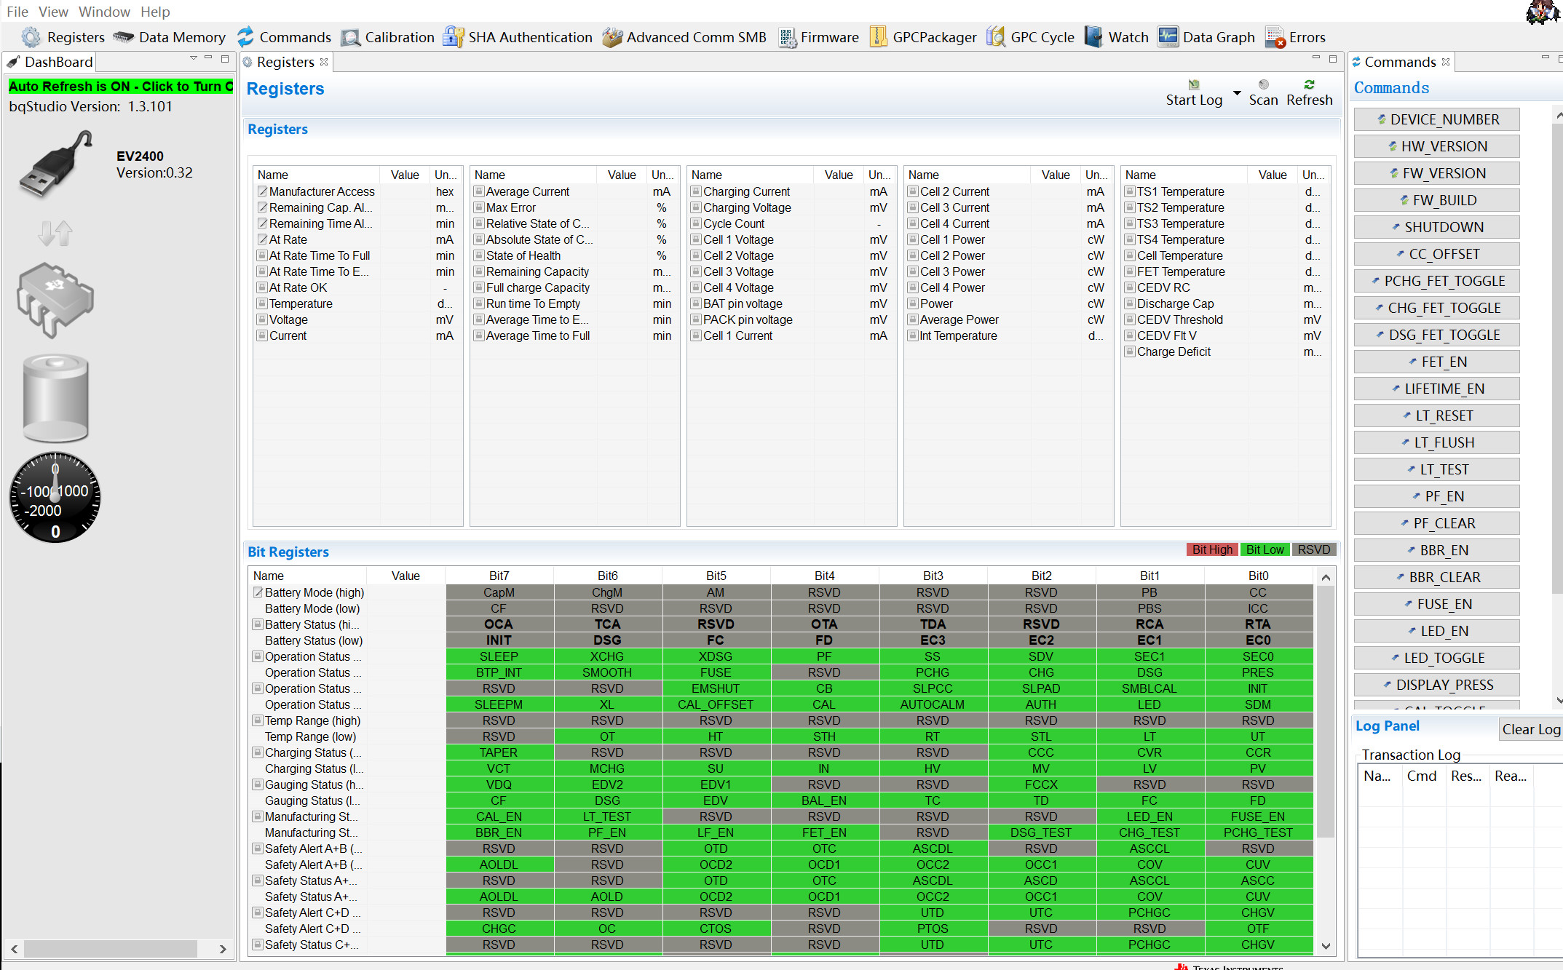The width and height of the screenshot is (1563, 970).
Task: Click the Bit High red legend swatch
Action: point(1212,549)
